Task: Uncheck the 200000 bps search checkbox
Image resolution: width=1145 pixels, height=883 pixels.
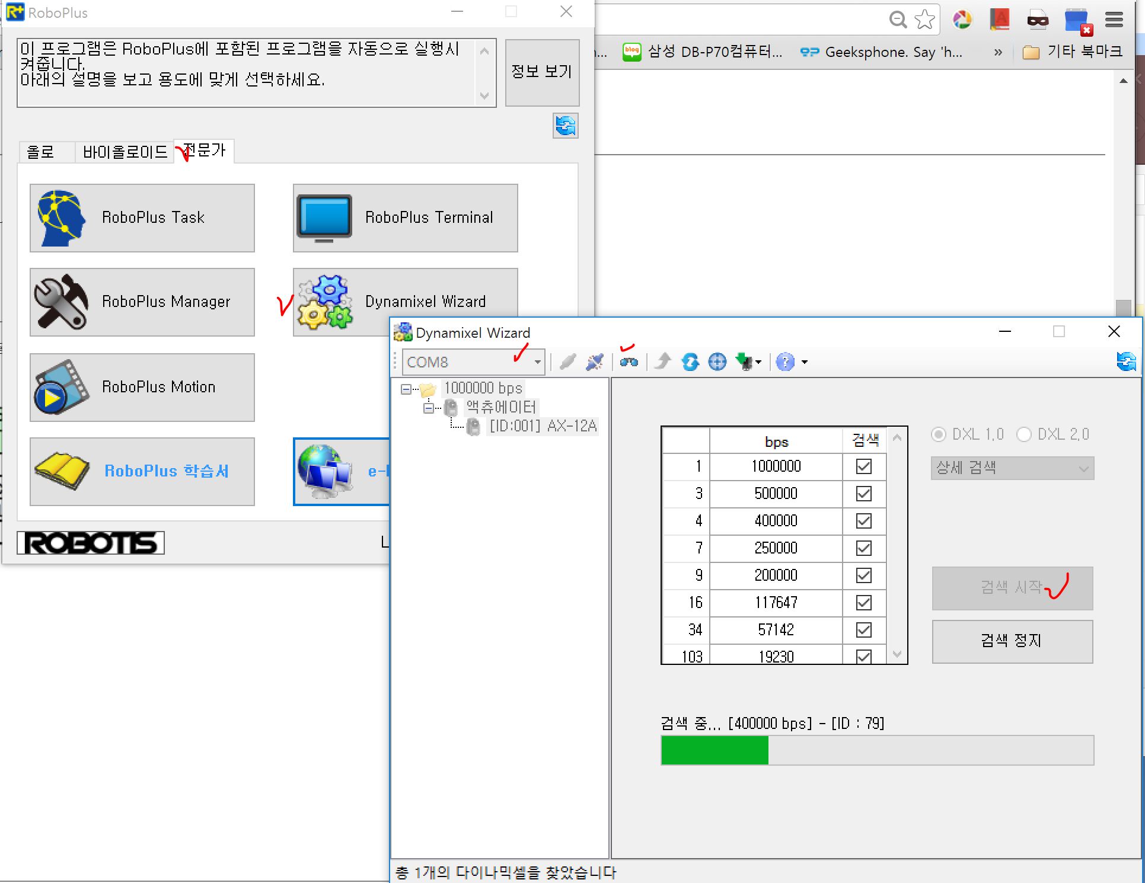Action: pyautogui.click(x=864, y=575)
